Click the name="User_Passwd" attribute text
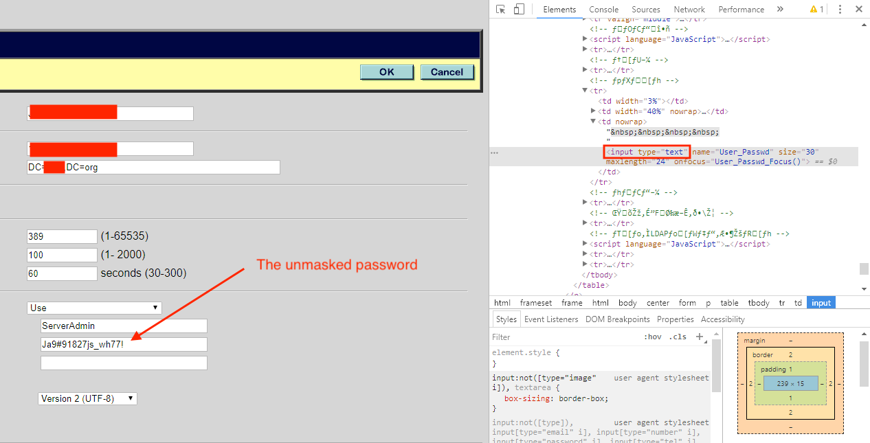The height and width of the screenshot is (443, 870). [x=734, y=152]
